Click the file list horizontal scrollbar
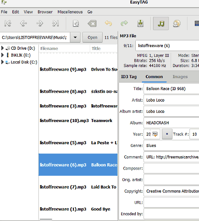Screen dimensions: 199x221 tap(46, 219)
